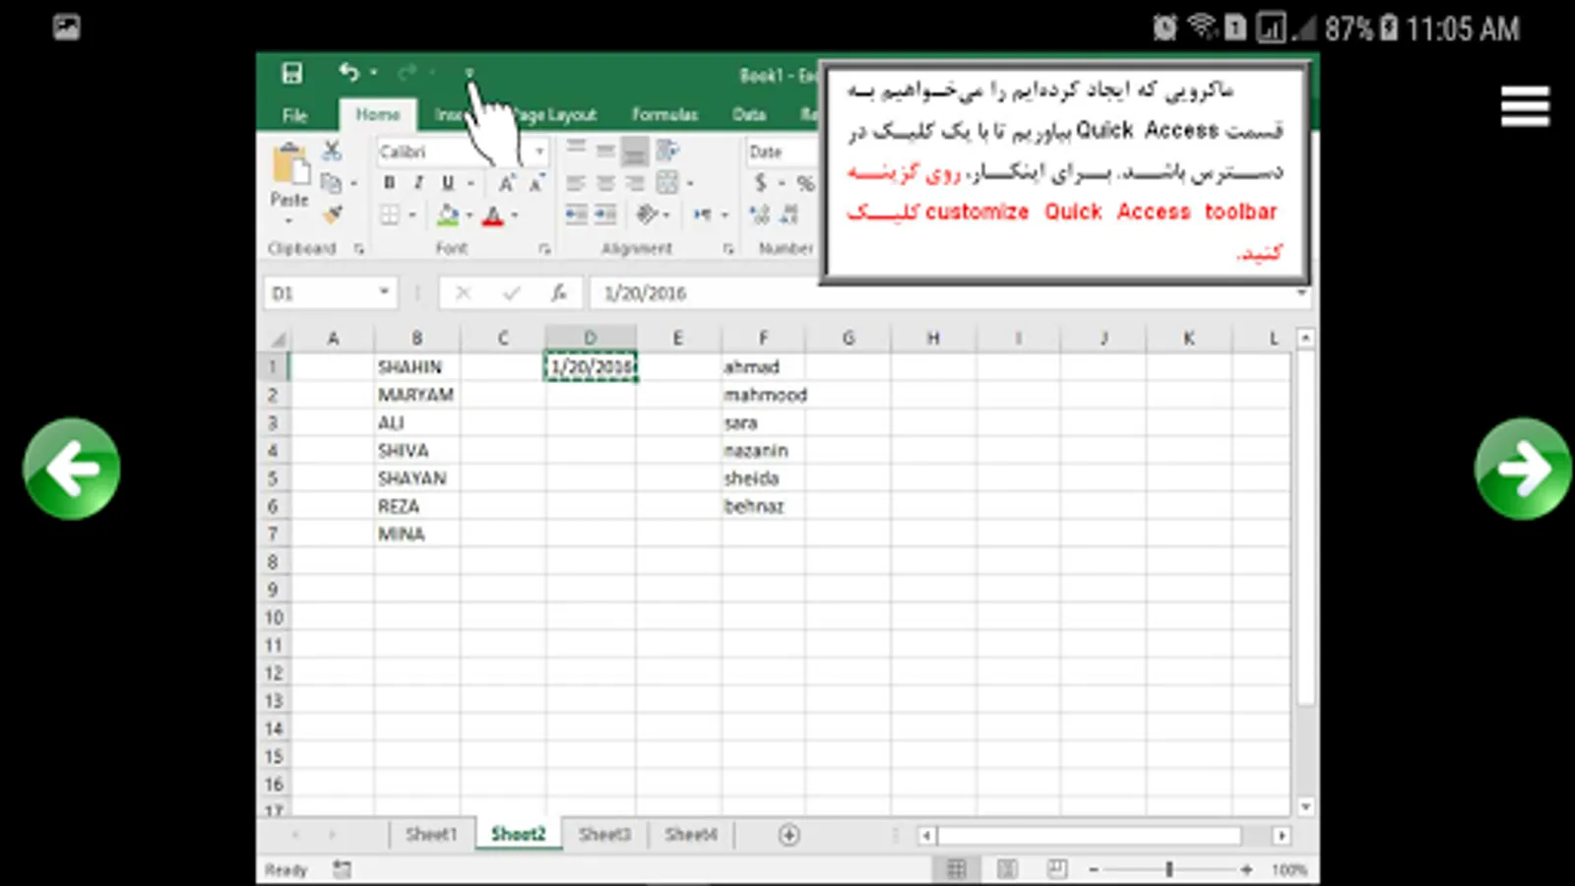Apply percent style to the cell
Viewport: 1575px width, 886px height.
pos(805,183)
